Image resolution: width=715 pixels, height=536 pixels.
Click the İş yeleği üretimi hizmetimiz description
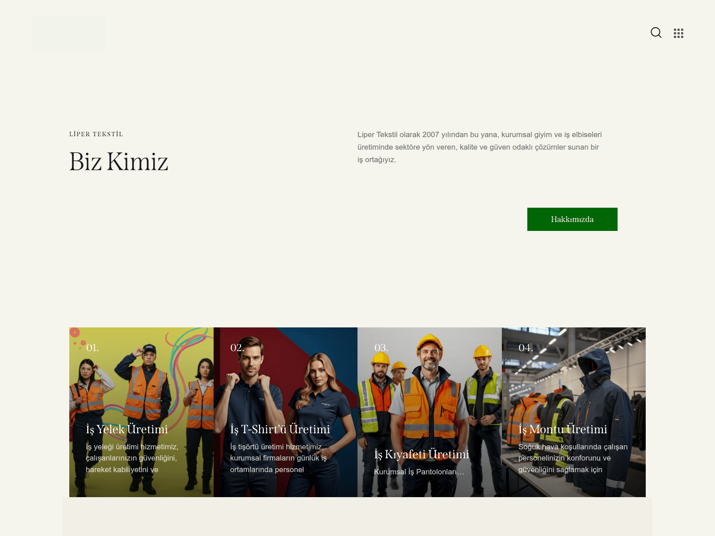click(132, 458)
